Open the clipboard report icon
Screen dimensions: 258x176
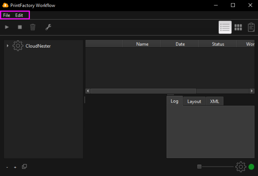click(x=251, y=27)
